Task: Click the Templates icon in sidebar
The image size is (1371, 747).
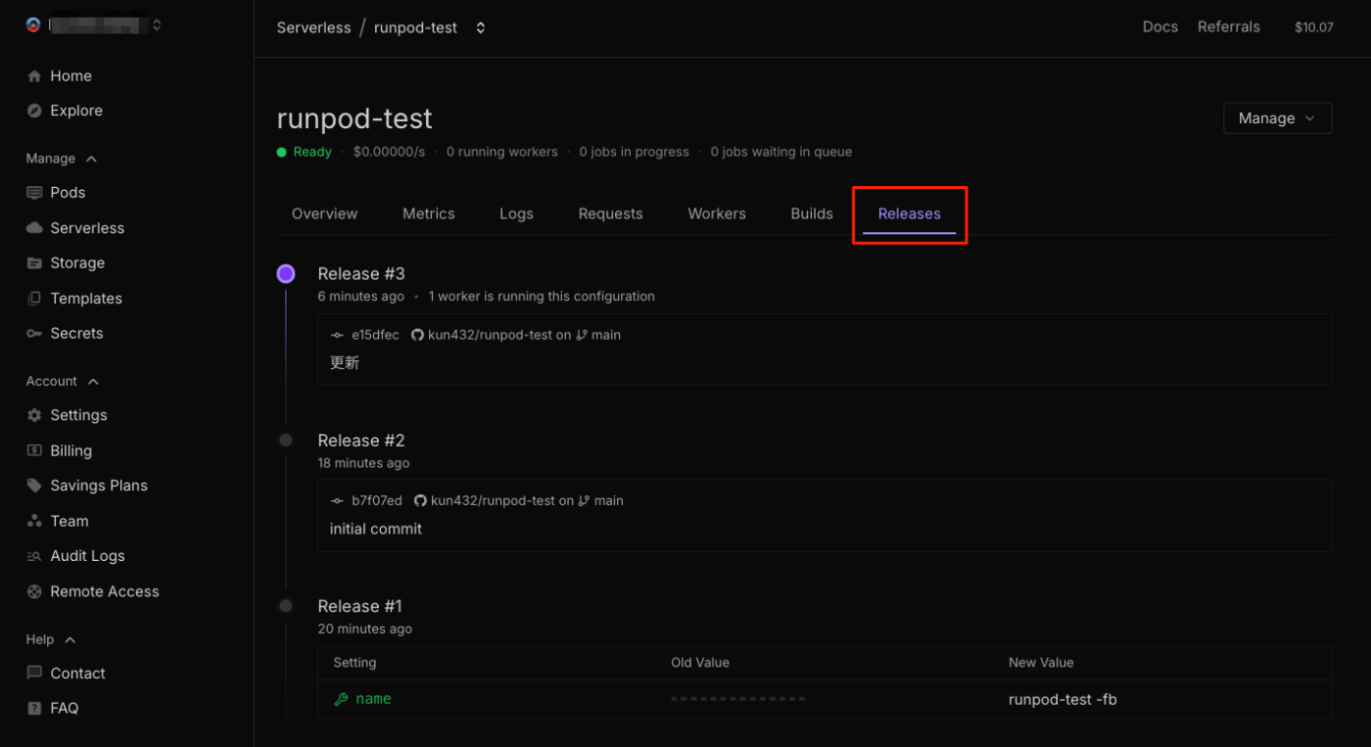Action: click(x=34, y=299)
